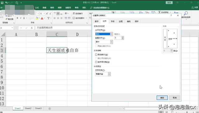Select cell C3 containing 天生丽质难自弃
199x113 pixels.
click(x=57, y=50)
